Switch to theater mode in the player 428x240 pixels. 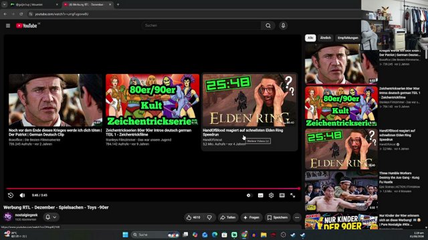pos(282,195)
